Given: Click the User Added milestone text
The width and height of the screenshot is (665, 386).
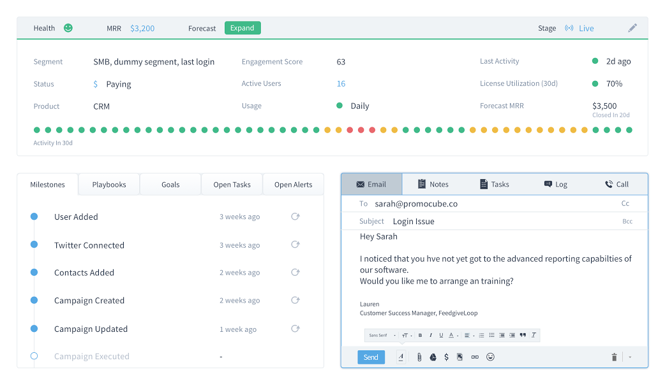Looking at the screenshot, I should point(76,217).
